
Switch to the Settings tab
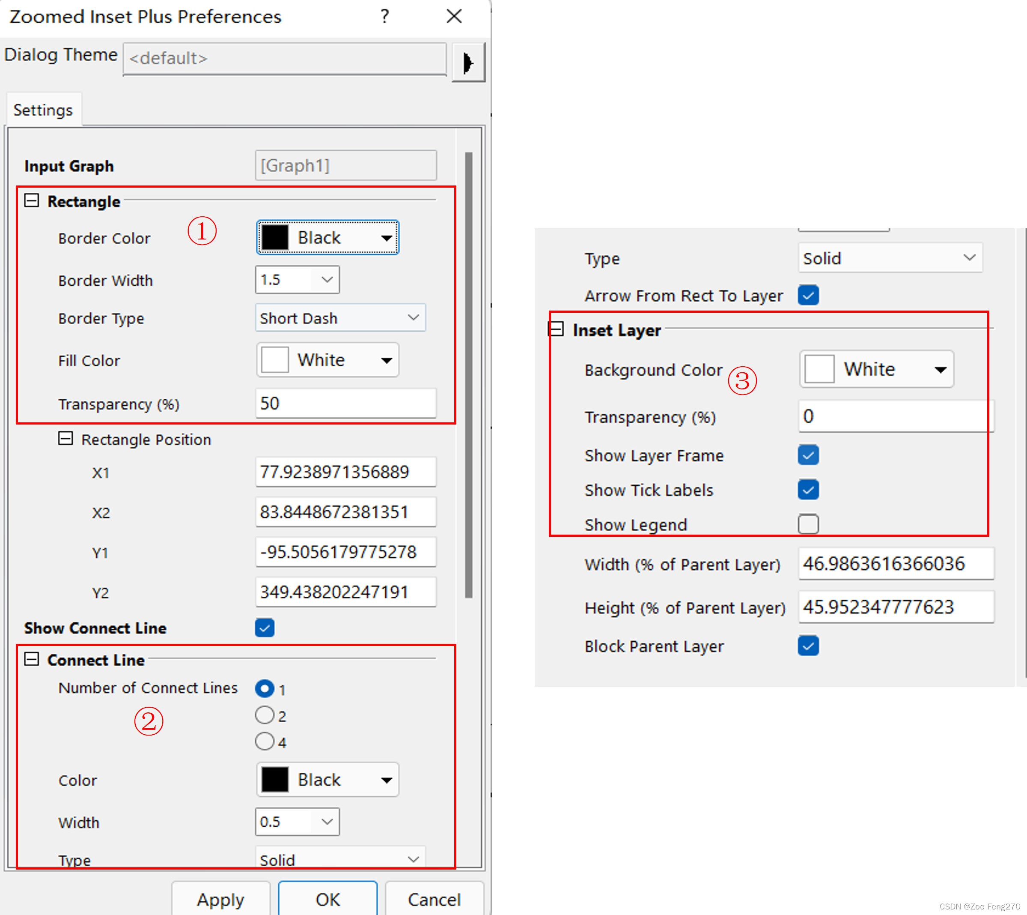coord(43,110)
